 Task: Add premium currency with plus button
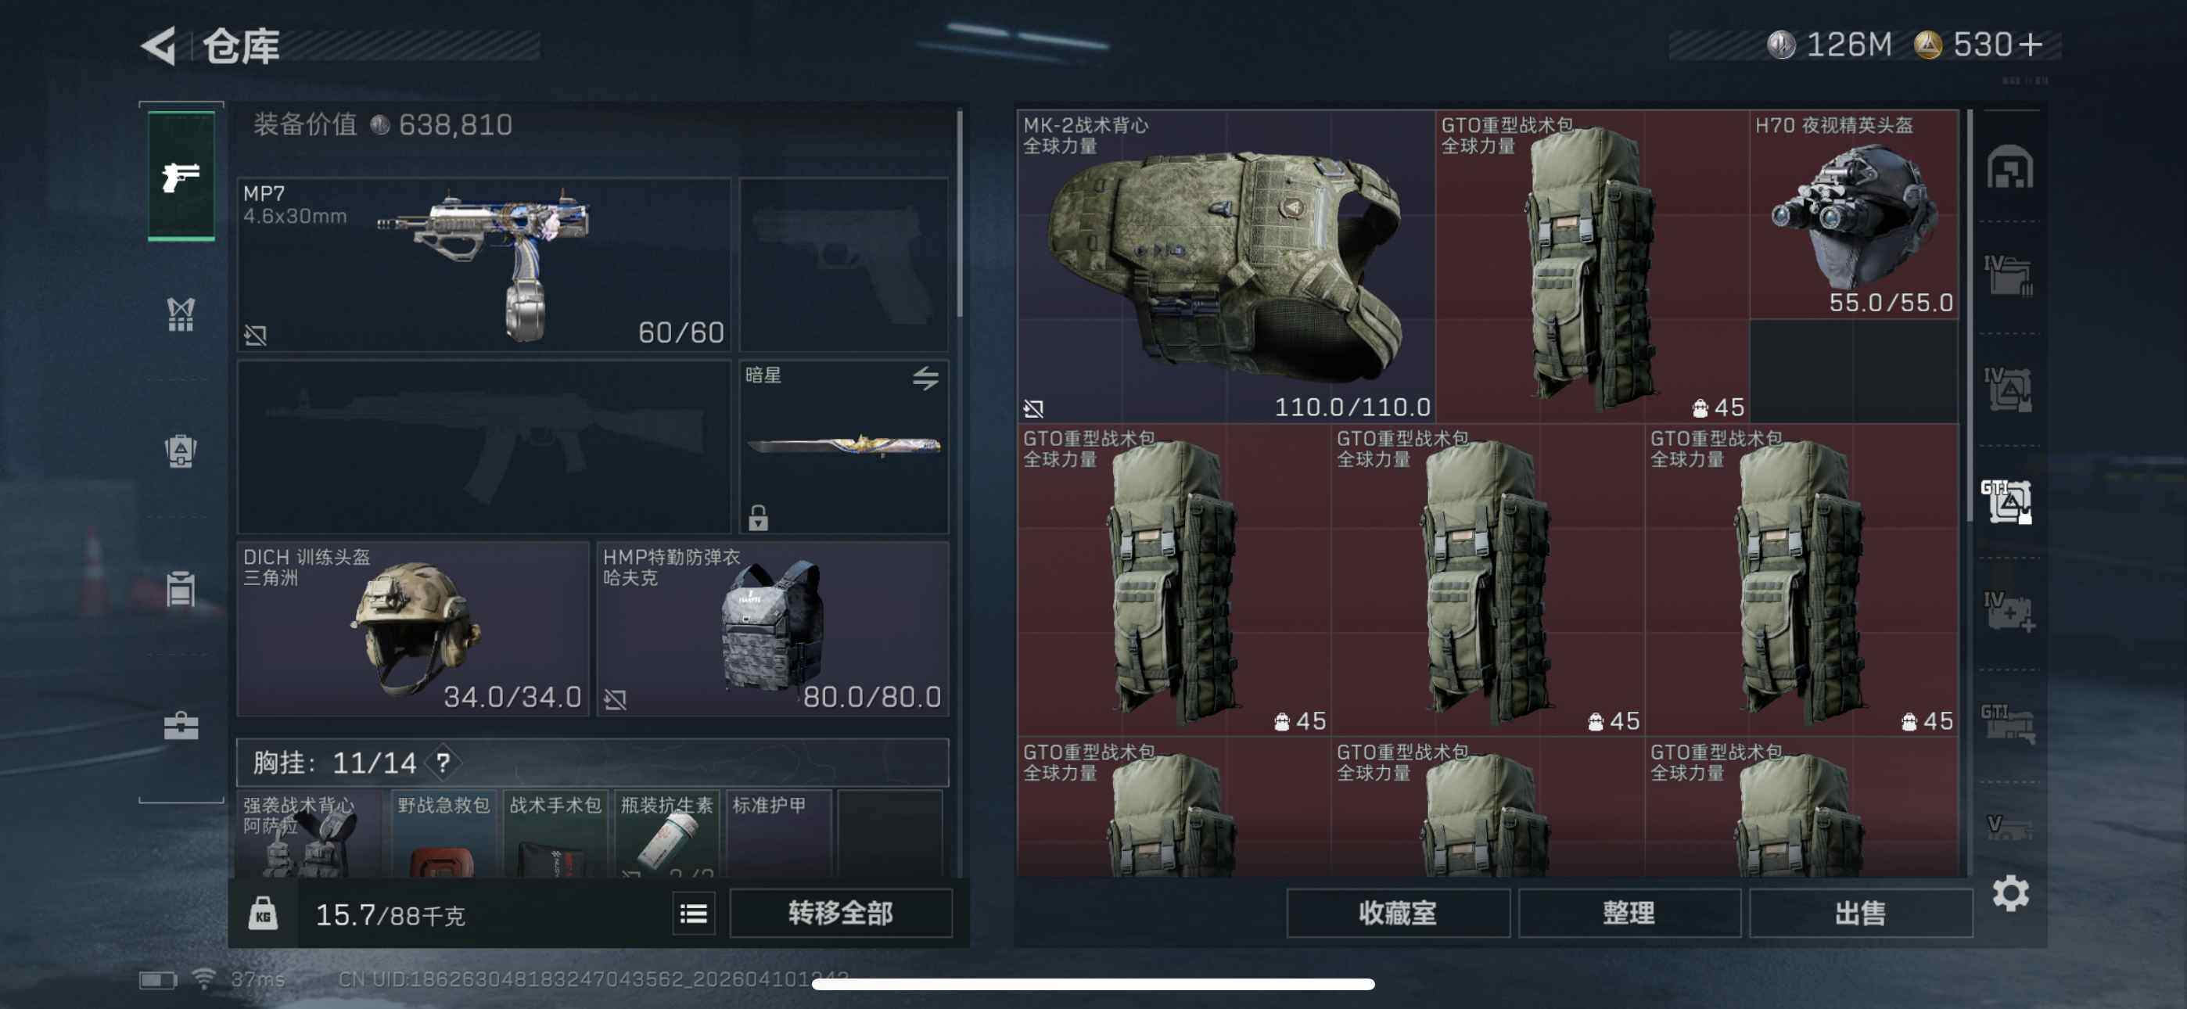coord(2031,44)
